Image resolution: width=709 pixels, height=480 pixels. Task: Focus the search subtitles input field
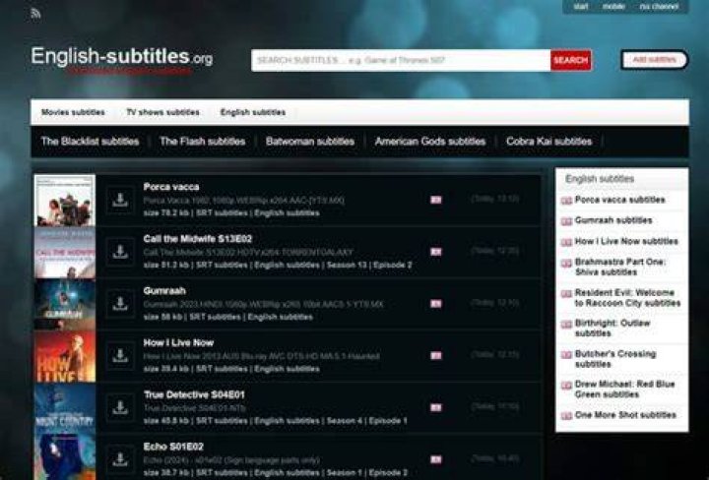401,60
